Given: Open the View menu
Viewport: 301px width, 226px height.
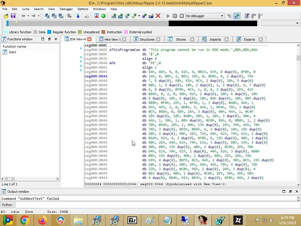Looking at the screenshot, I should click(x=51, y=9).
